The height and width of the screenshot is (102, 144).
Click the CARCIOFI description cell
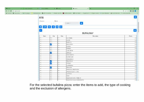pos(95,51)
